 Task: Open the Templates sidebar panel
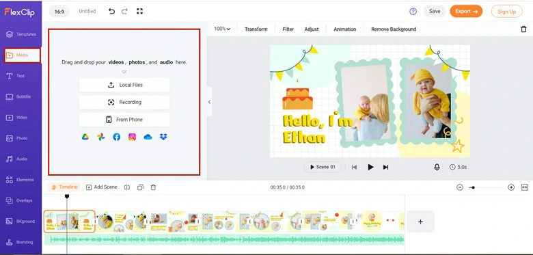pyautogui.click(x=20, y=34)
